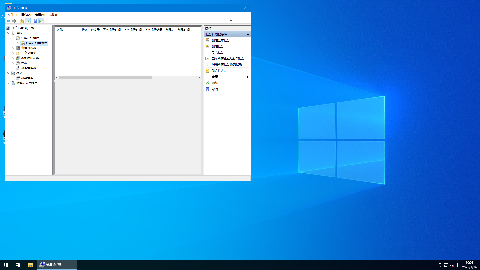Screen dimensions: 480x270
Task: Click the 启用所有任务历史记录 icon
Action: point(207,64)
